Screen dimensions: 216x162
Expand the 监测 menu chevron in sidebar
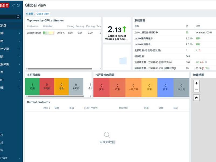pos(19,33)
